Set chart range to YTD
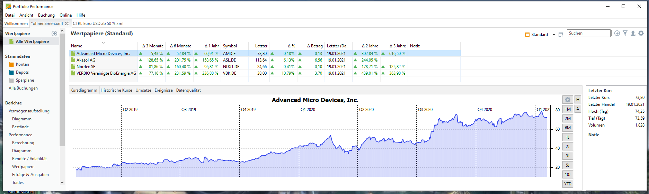Image resolution: width=649 pixels, height=194 pixels. coord(568,184)
